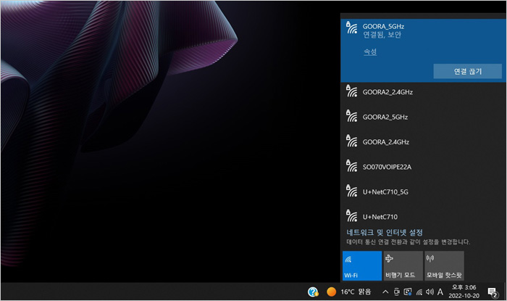This screenshot has width=507, height=301.
Task: Pick the GOORA_2.4GHz network
Action: [424, 141]
